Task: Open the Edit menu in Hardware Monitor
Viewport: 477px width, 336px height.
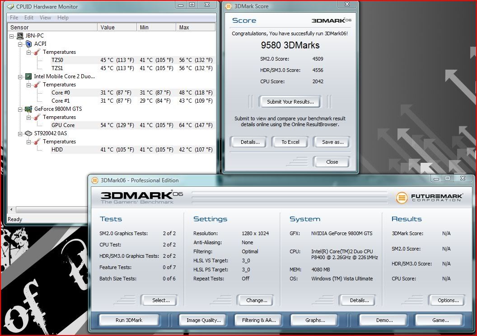Action: [29, 18]
